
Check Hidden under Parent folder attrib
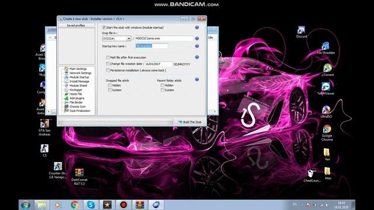pyautogui.click(x=162, y=85)
